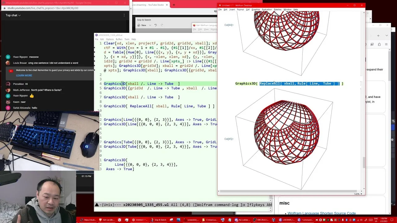
Task: Expand New snip delay dropdown arrow
Action: (150, 25)
